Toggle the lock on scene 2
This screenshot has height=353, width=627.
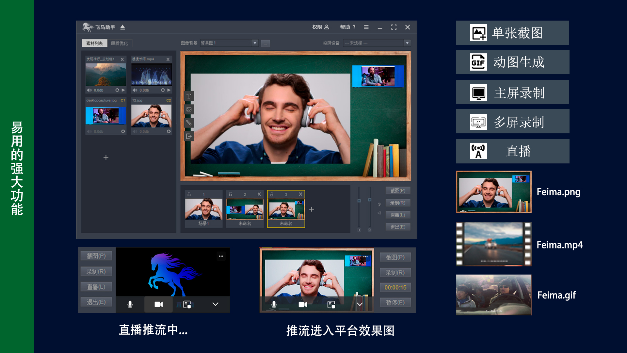coord(231,194)
